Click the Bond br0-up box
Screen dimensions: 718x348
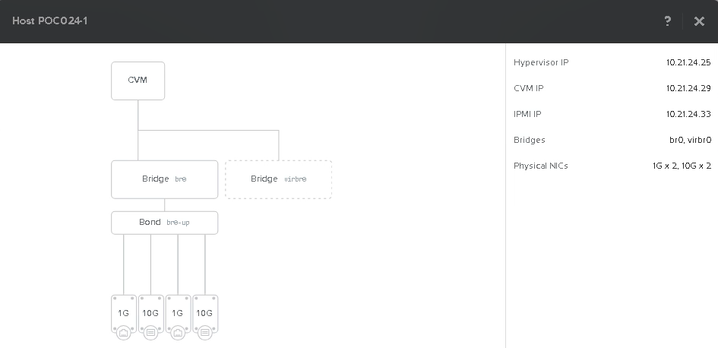coord(164,223)
